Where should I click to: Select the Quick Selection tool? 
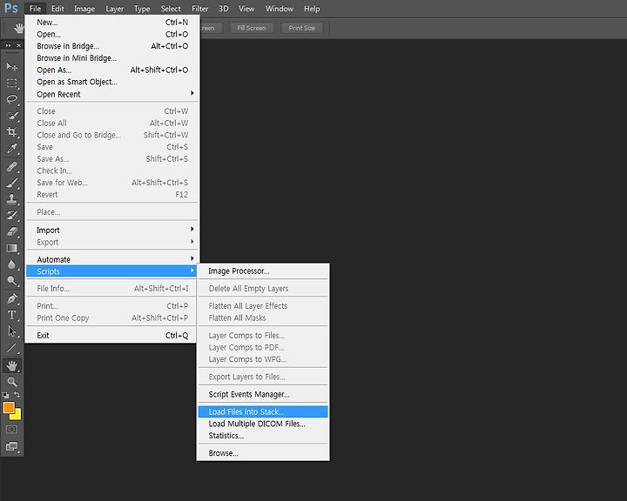click(x=11, y=117)
